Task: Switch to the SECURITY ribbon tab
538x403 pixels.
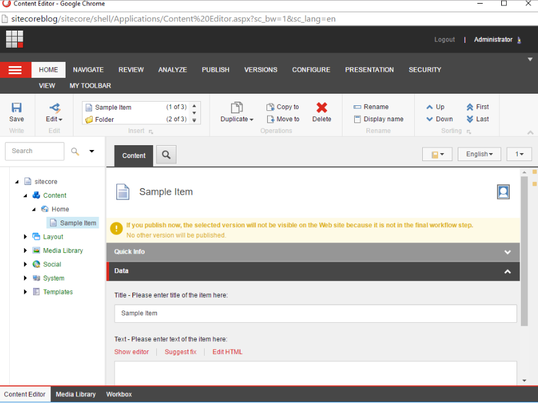Action: 425,70
